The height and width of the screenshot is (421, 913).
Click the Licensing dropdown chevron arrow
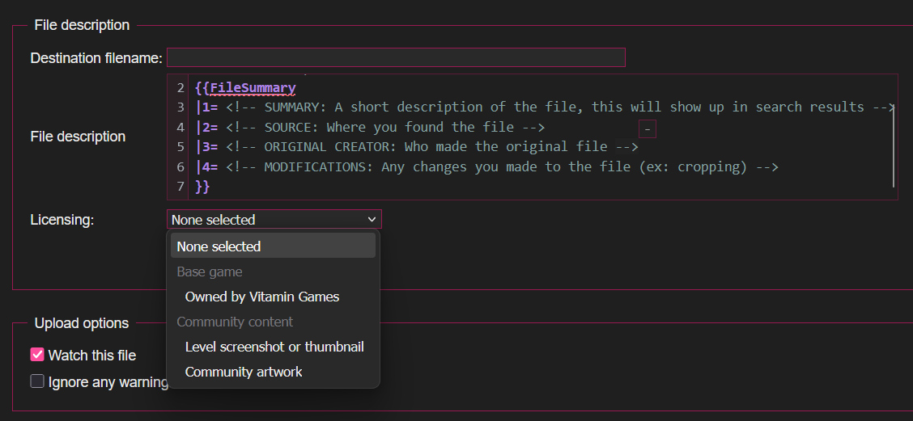pos(372,220)
